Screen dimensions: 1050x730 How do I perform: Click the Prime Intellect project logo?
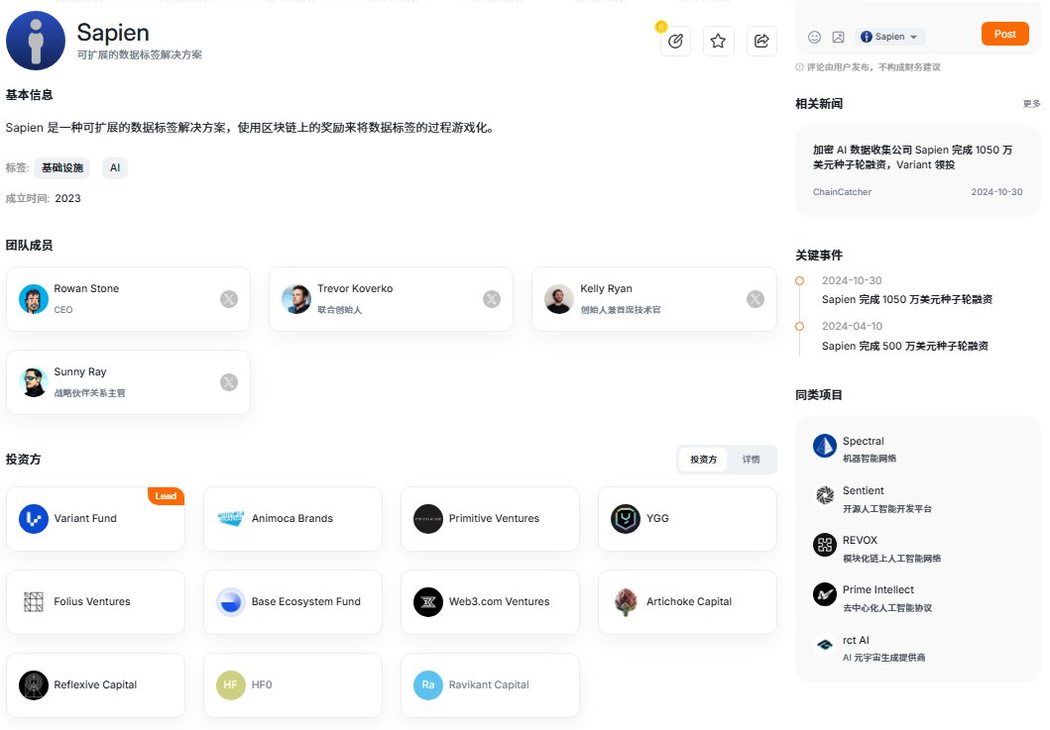[x=825, y=594]
